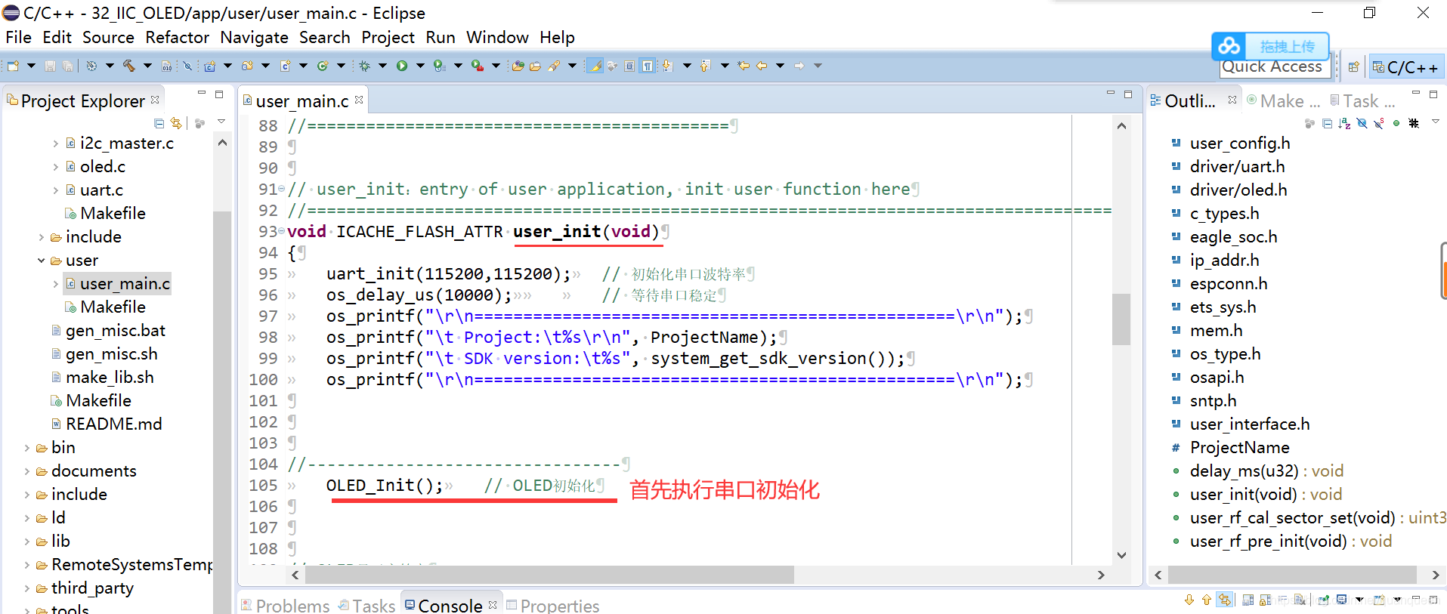Click the New class green C icon

coord(322,66)
